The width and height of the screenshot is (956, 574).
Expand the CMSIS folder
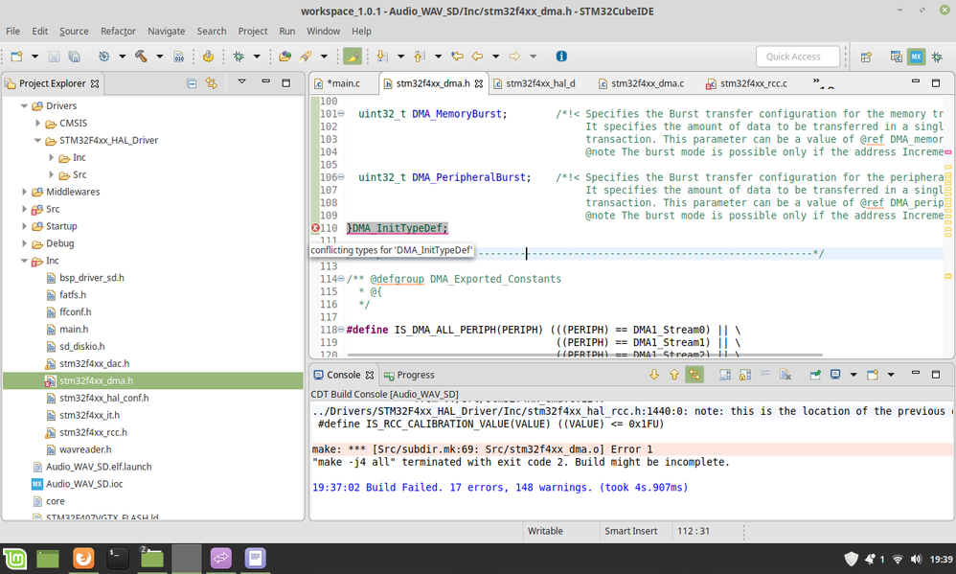pos(37,124)
